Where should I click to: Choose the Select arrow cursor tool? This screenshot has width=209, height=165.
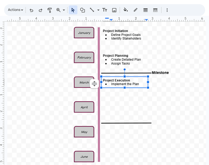[x=73, y=10]
